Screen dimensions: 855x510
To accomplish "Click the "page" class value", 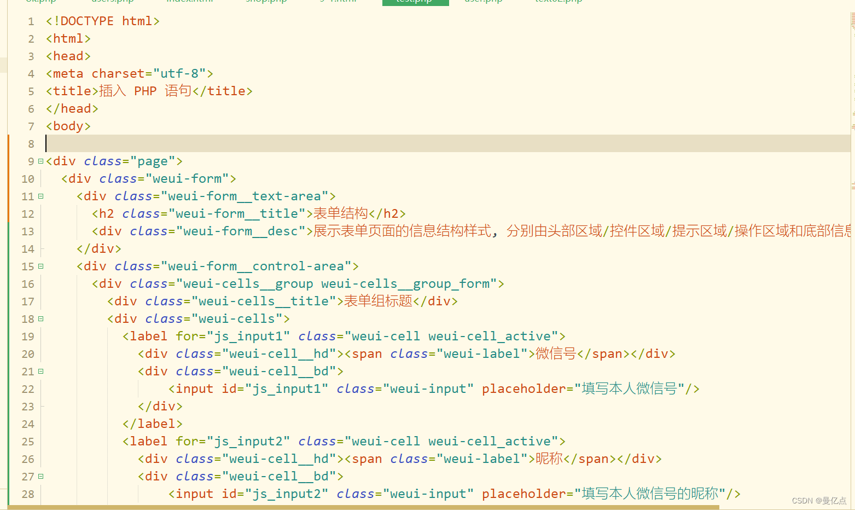I will click(153, 161).
